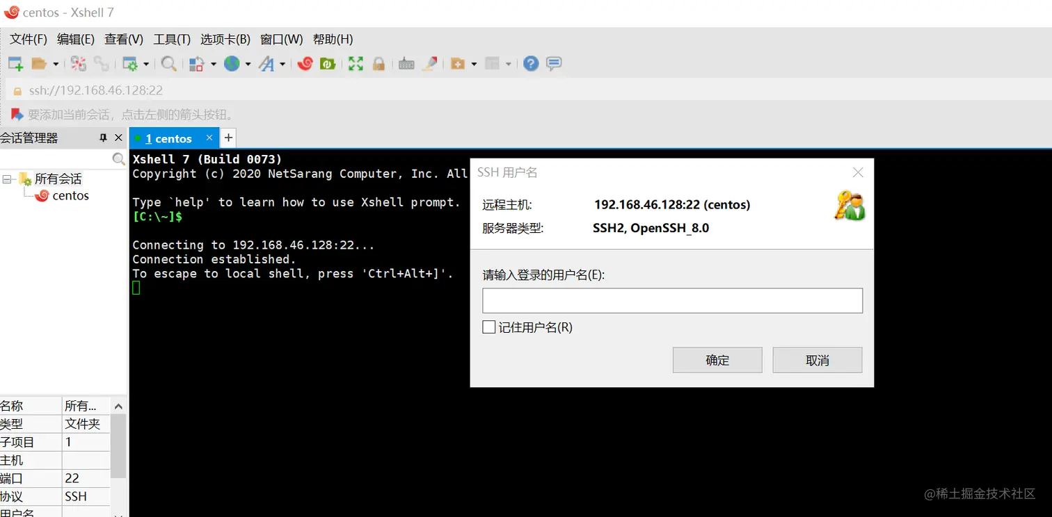Toggle Full Screen green arrows icon
The width and height of the screenshot is (1052, 517).
(x=356, y=64)
